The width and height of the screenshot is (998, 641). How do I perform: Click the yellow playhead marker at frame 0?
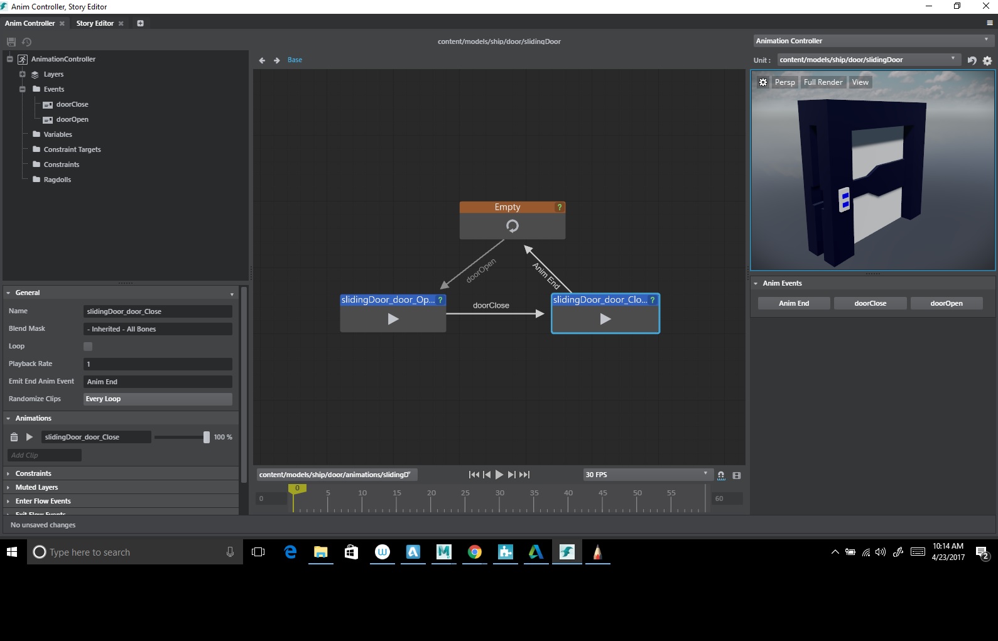297,488
